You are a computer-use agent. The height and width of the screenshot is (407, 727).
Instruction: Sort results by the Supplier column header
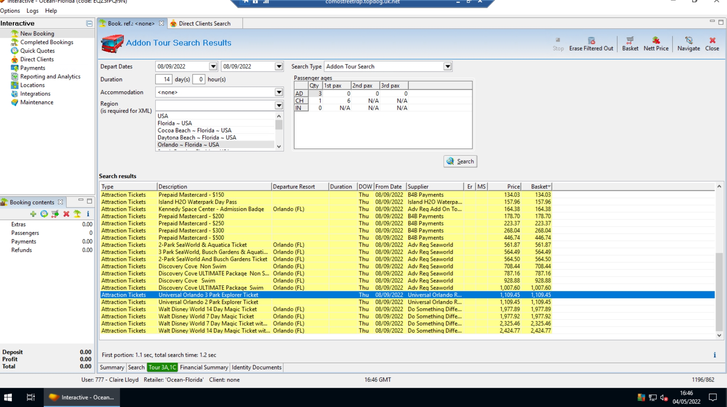435,187
